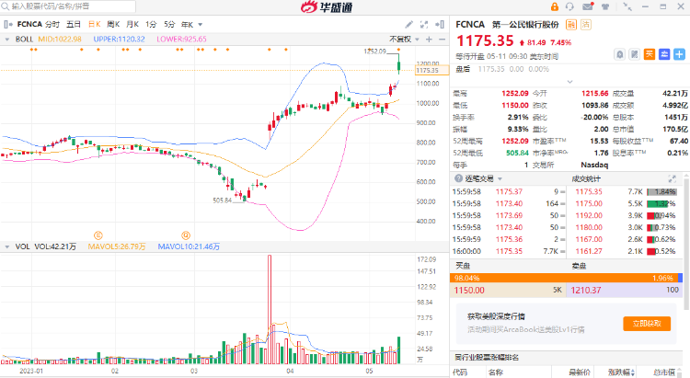Open the BOLL indicator dropdown arrow
This screenshot has height=378, width=690.
(7, 40)
